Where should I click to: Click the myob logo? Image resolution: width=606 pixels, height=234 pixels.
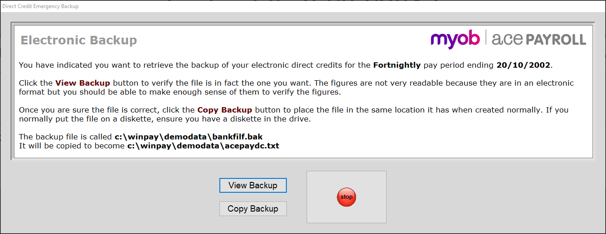pos(455,39)
